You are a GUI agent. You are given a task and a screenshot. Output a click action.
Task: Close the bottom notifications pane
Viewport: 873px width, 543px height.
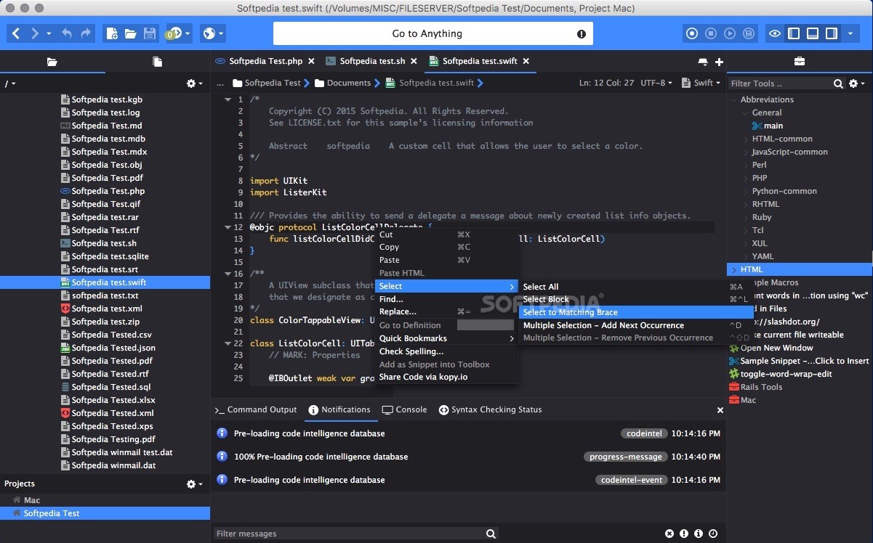[x=720, y=410]
